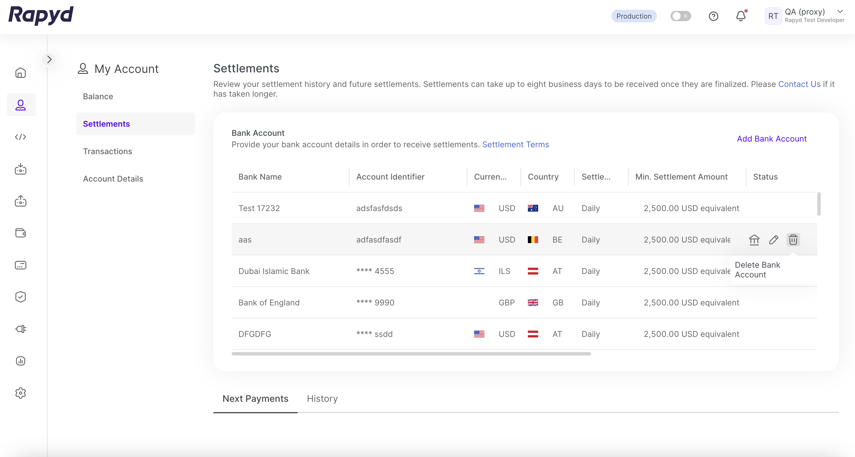Click the horizontal scrollbar under the bank table
The height and width of the screenshot is (457, 855).
pos(411,354)
